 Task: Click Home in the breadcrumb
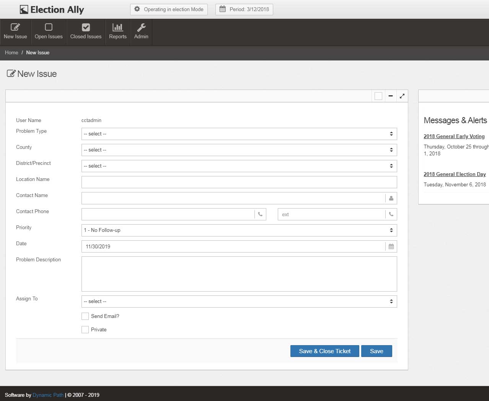point(11,53)
